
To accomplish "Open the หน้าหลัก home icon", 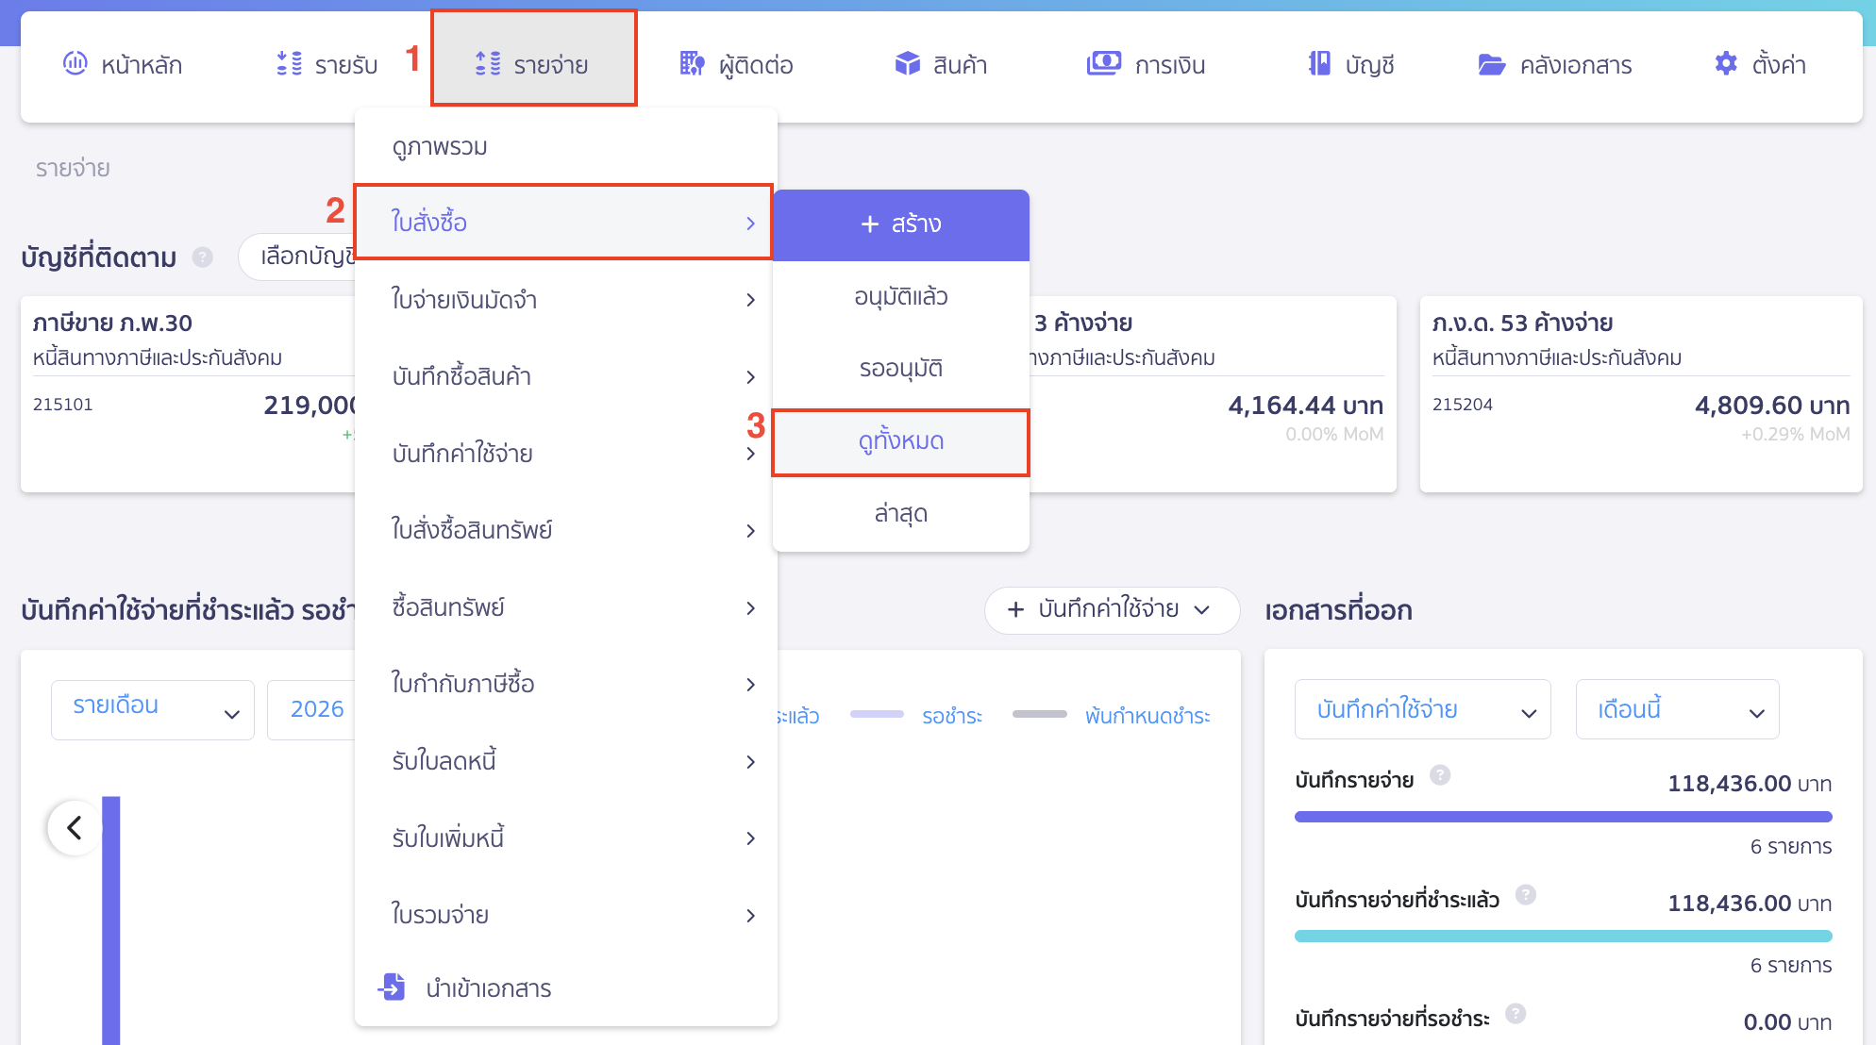I will click(x=75, y=63).
